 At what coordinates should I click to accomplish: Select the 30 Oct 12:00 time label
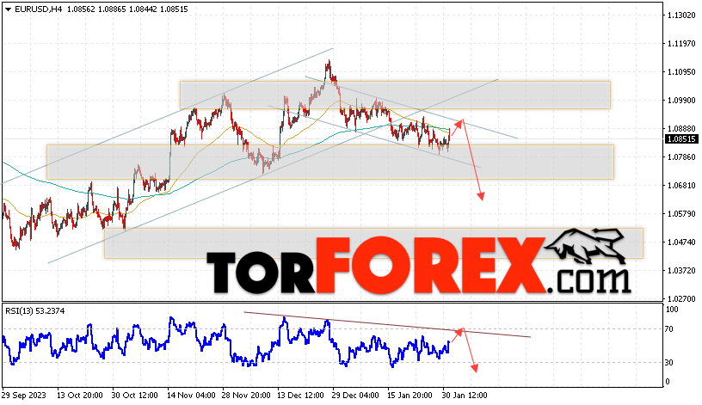(135, 396)
